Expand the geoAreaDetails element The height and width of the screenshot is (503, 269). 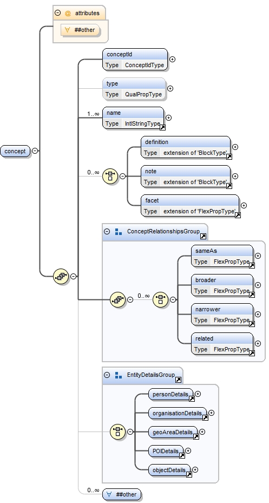pyautogui.click(x=202, y=432)
